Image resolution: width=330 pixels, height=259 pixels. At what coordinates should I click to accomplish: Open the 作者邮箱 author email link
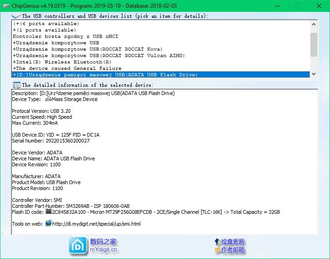[233, 250]
